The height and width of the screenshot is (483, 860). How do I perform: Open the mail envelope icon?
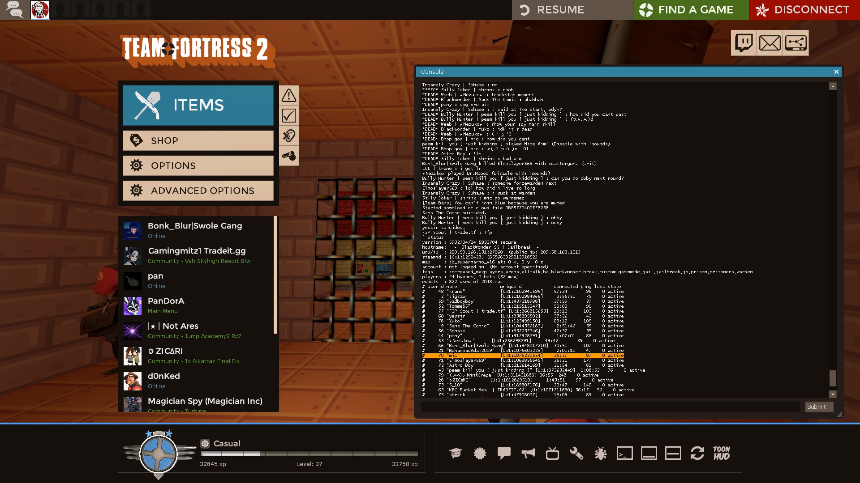[770, 43]
